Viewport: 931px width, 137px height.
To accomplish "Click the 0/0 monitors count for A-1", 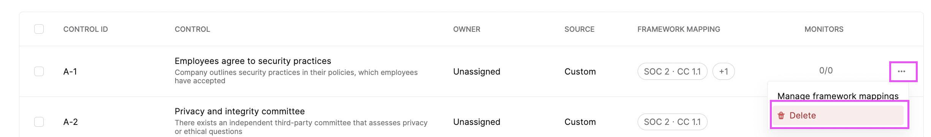I will [x=826, y=70].
